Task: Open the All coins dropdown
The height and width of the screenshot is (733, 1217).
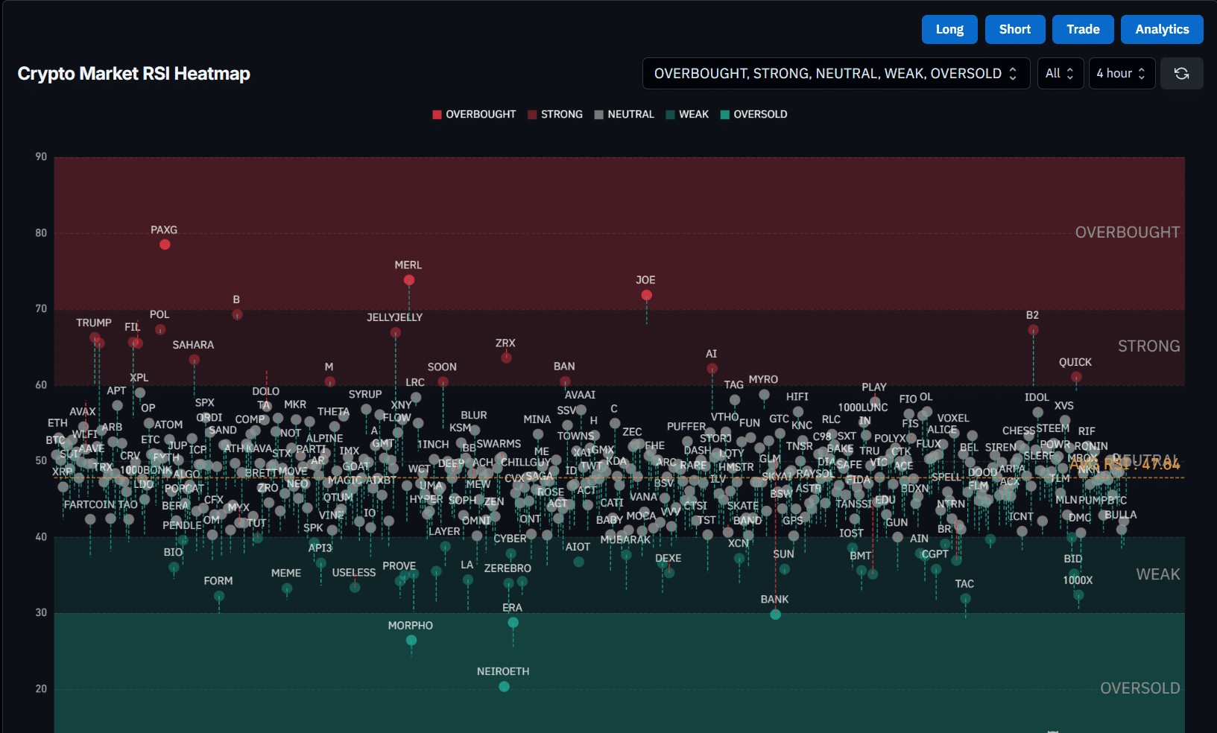Action: [1060, 73]
